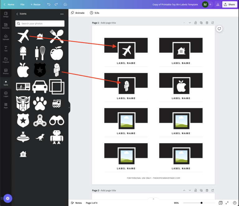Click the undo arrow in the top bar
The height and width of the screenshot is (206, 239).
[x=49, y=4]
